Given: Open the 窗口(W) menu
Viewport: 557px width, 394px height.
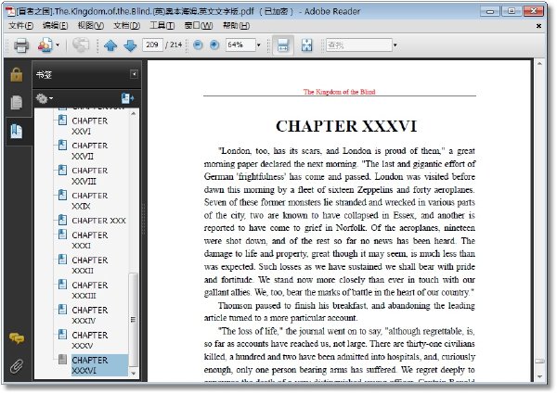Looking at the screenshot, I should [199, 26].
